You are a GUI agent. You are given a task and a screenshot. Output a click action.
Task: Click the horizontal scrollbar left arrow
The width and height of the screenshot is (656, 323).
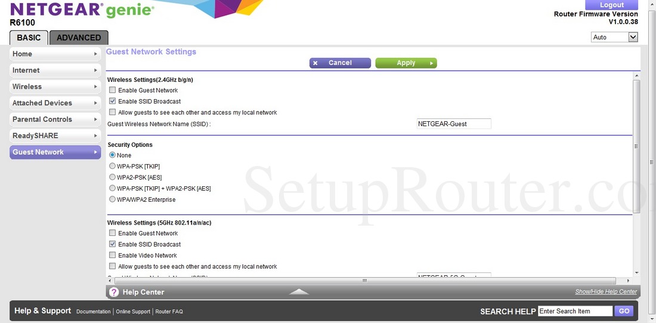[110, 280]
